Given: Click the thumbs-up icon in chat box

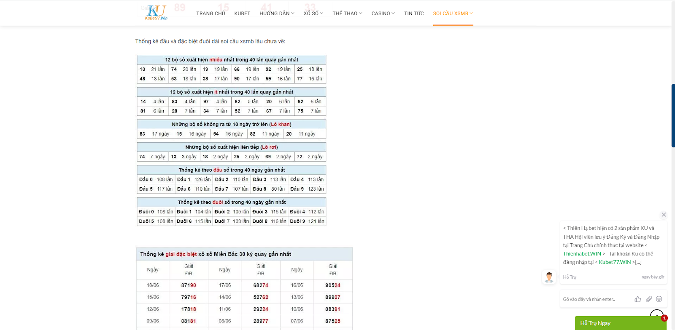Looking at the screenshot, I should [637, 299].
